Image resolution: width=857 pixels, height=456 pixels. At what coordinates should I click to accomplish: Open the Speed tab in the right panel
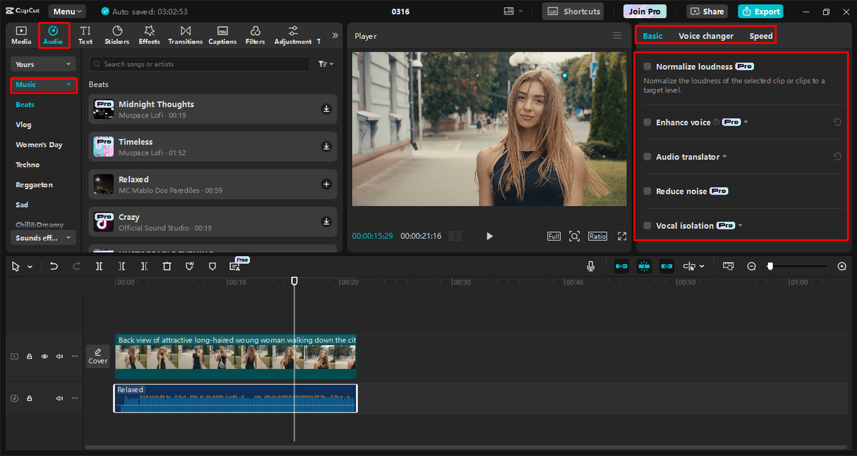coord(760,35)
